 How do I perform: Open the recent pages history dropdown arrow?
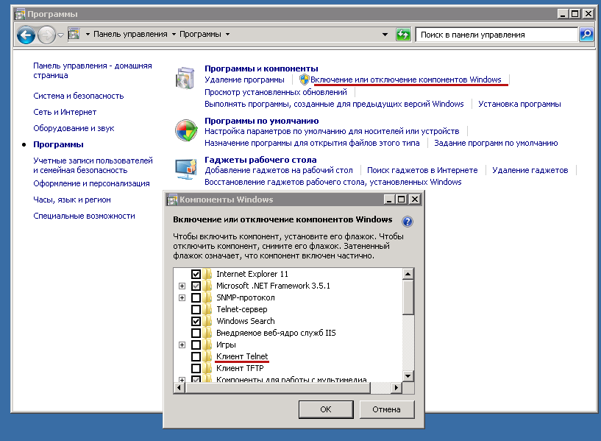click(x=60, y=35)
